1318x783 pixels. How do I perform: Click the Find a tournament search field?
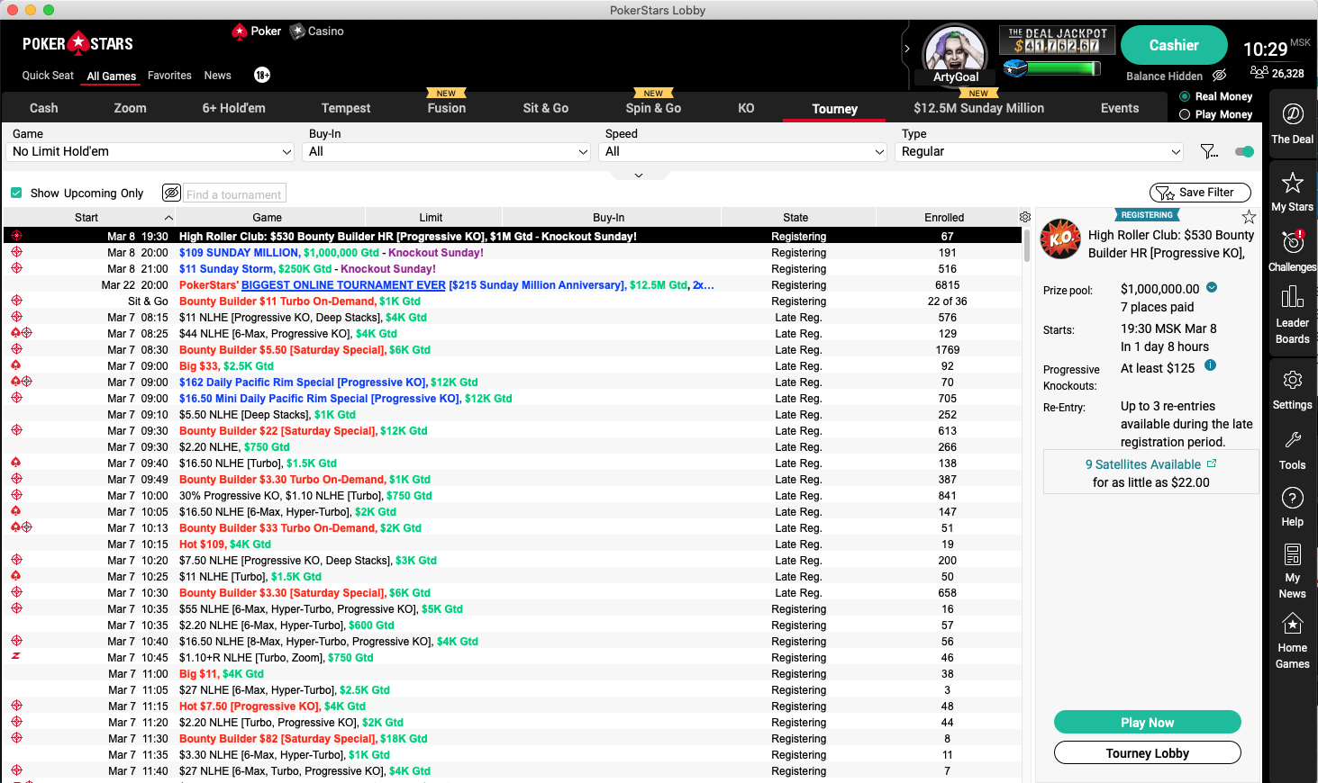[x=234, y=193]
